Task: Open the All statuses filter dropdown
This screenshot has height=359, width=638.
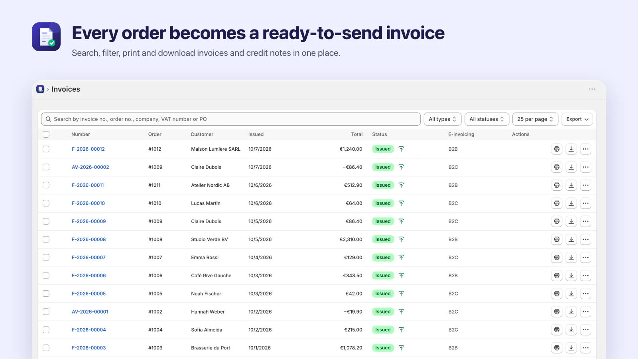Action: click(487, 119)
